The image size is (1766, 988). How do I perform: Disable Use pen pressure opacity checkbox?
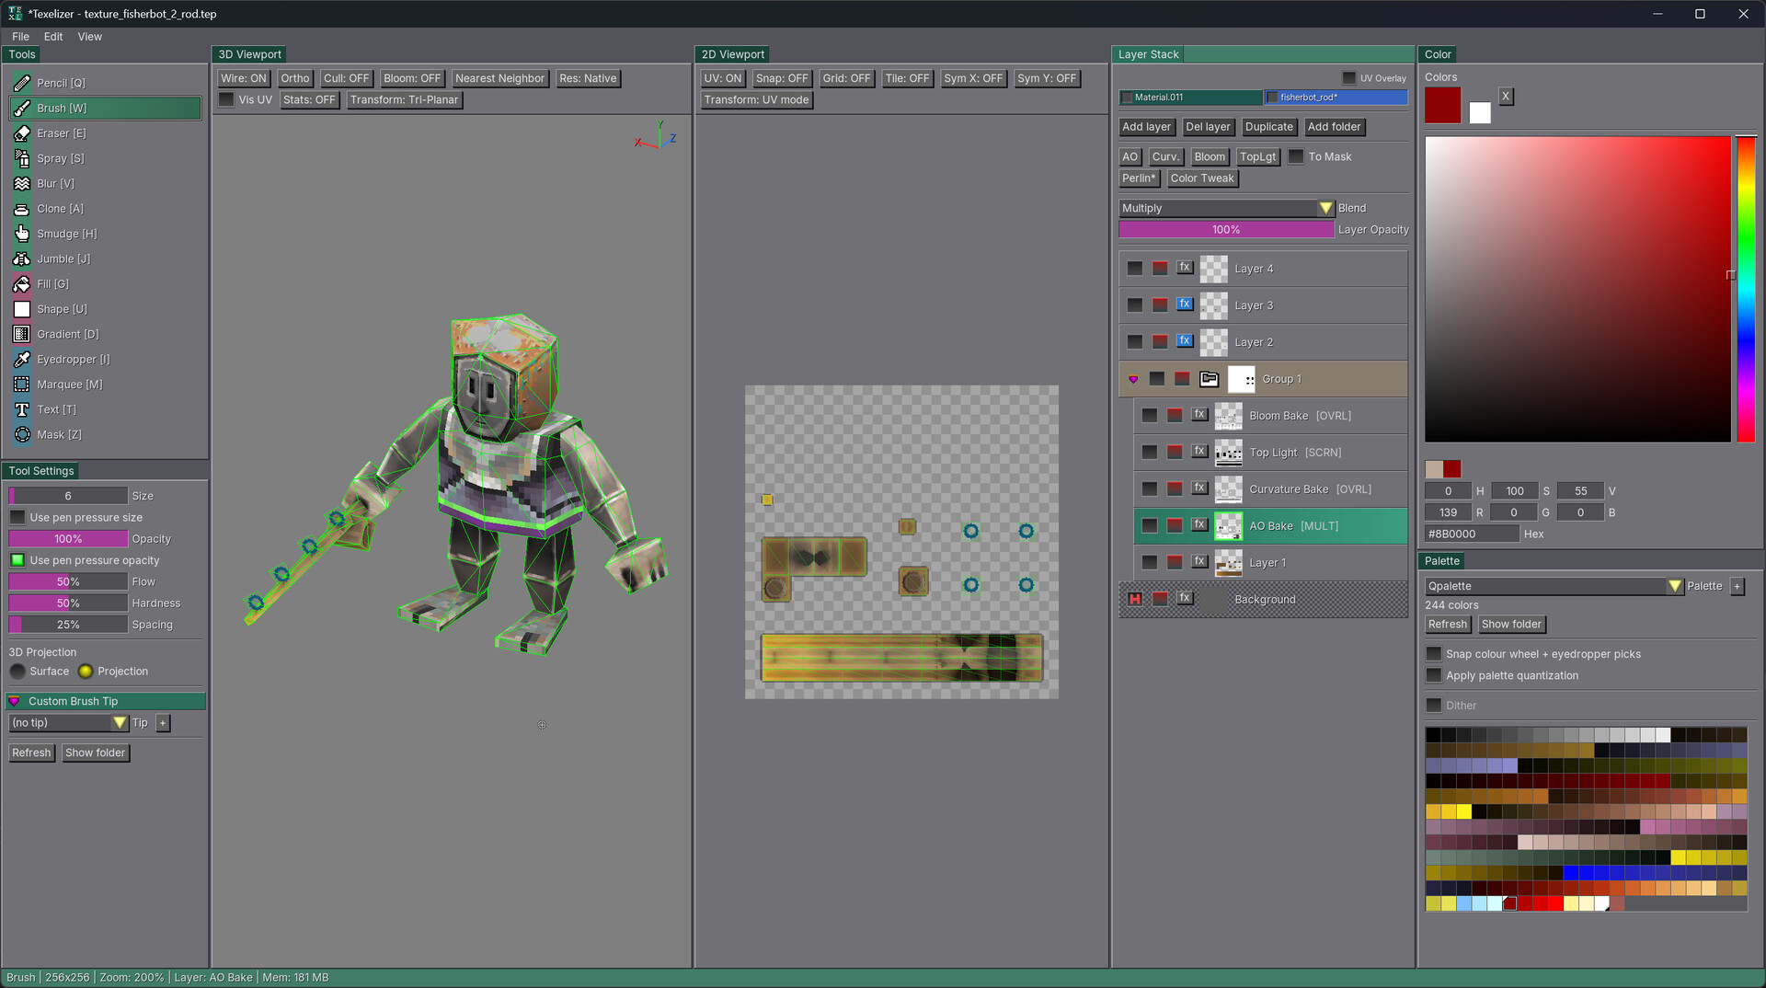17,560
